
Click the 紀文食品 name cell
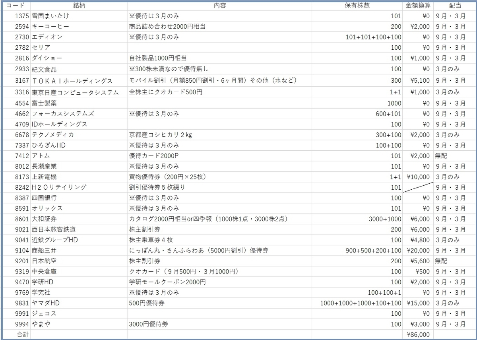[79, 69]
